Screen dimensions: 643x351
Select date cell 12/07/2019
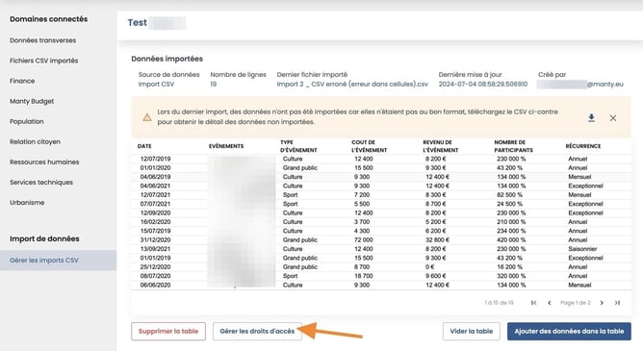[155, 159]
